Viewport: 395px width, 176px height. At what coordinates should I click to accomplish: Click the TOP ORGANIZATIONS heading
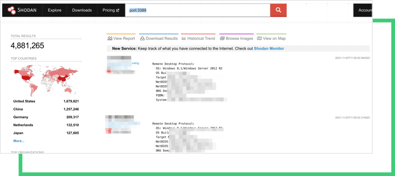(x=27, y=152)
